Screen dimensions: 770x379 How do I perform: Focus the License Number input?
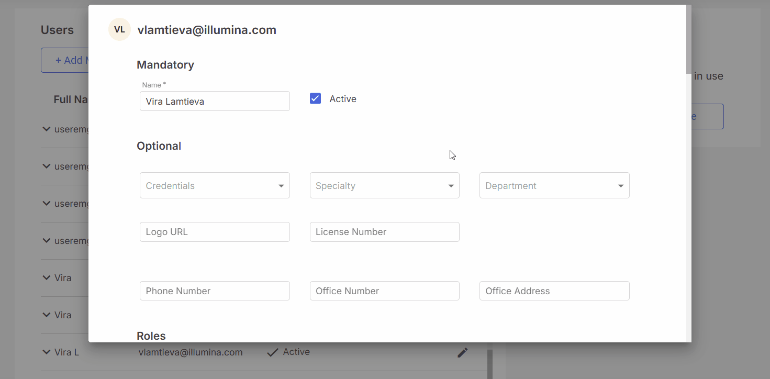[384, 232]
